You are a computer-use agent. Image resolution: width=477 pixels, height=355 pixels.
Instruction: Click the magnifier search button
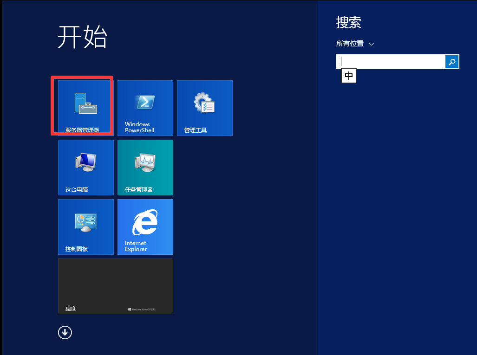[x=452, y=62]
